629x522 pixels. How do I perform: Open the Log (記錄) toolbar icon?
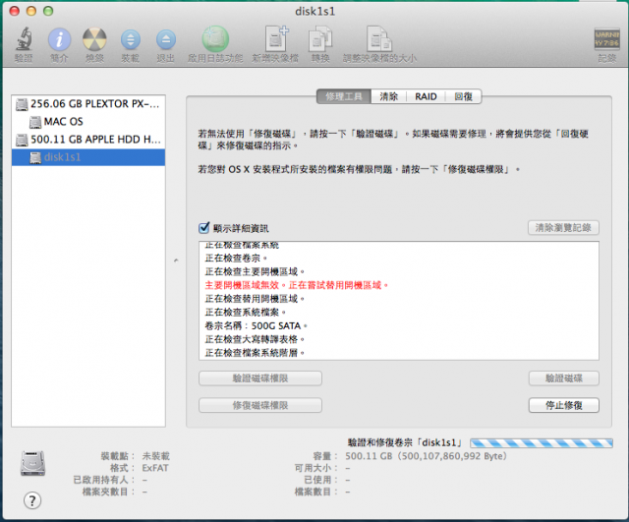point(606,39)
